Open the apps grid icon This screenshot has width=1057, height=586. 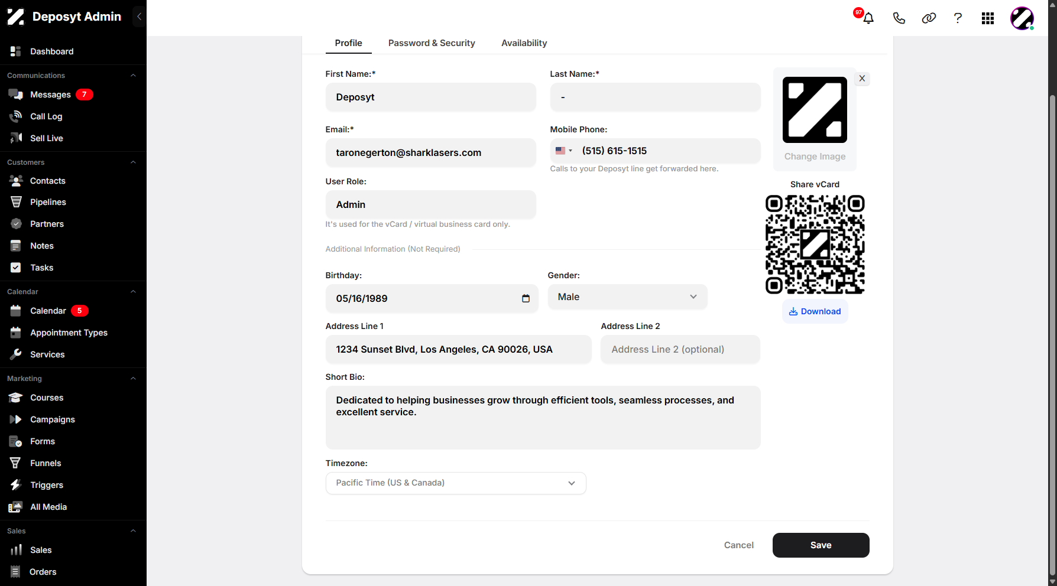988,18
